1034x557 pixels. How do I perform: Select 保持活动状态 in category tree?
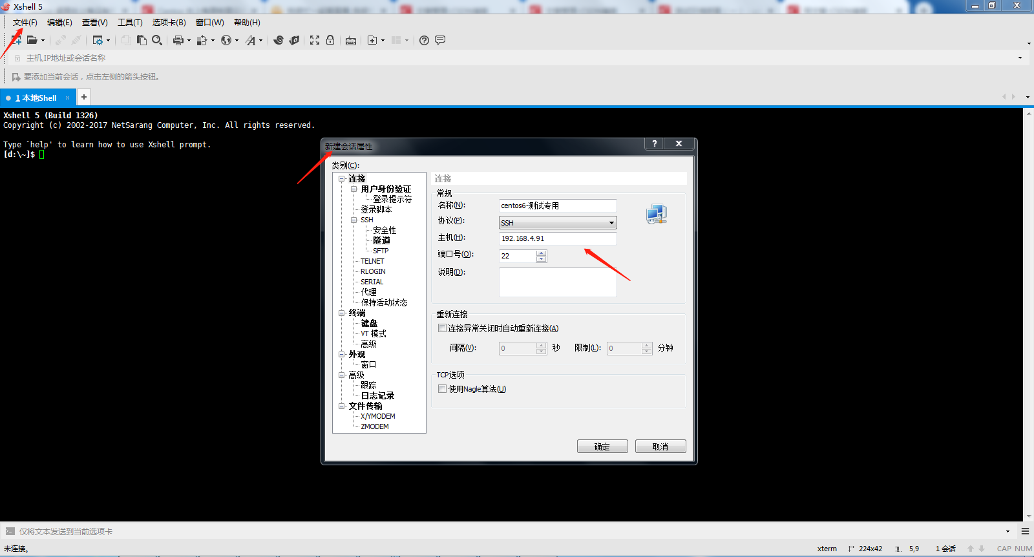coord(384,302)
